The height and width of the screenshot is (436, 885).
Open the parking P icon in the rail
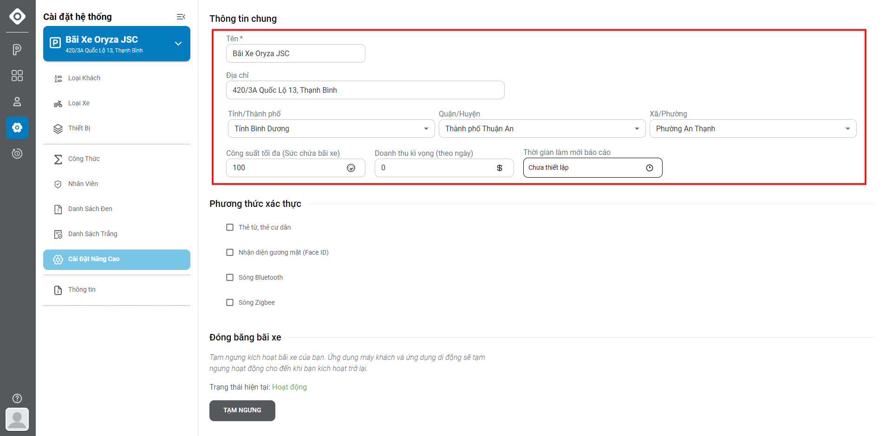click(x=17, y=50)
